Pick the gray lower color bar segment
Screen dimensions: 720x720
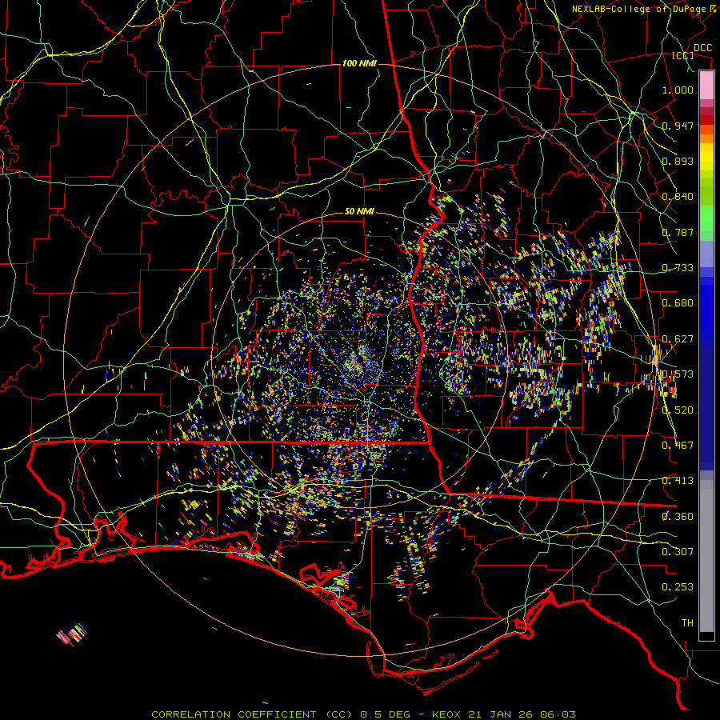[706, 556]
